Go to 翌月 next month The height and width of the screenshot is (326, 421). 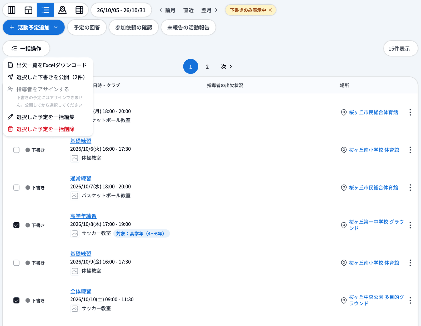209,10
